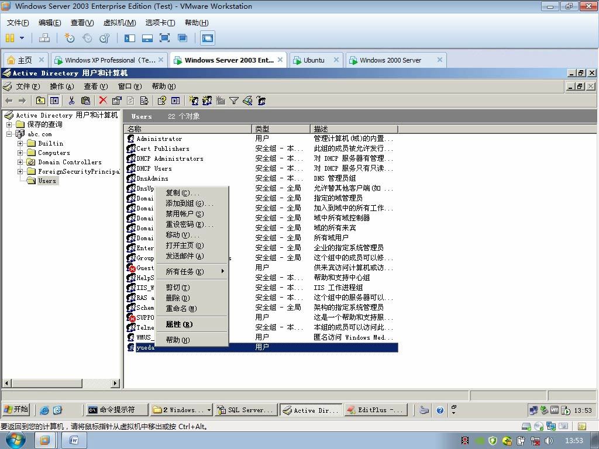Click the Find objects icon in toolbar
Image resolution: width=599 pixels, height=449 pixels.
[x=247, y=101]
